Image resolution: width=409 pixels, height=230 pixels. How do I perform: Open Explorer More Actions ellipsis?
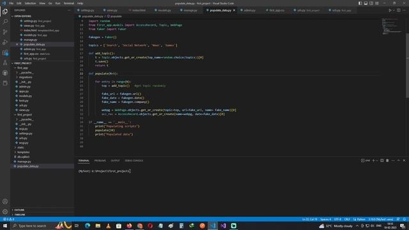click(x=69, y=10)
